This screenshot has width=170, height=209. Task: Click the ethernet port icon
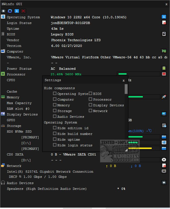point(164,171)
